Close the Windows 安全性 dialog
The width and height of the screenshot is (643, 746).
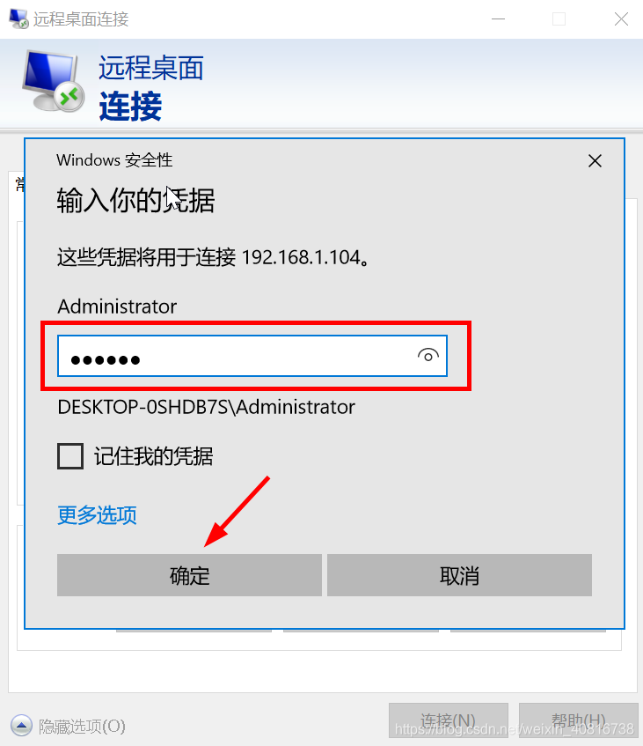pyautogui.click(x=595, y=161)
